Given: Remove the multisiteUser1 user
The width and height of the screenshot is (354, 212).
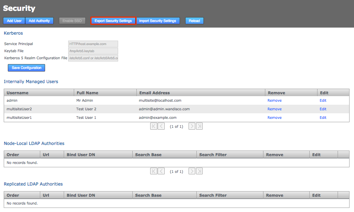Looking at the screenshot, I should pos(275,118).
